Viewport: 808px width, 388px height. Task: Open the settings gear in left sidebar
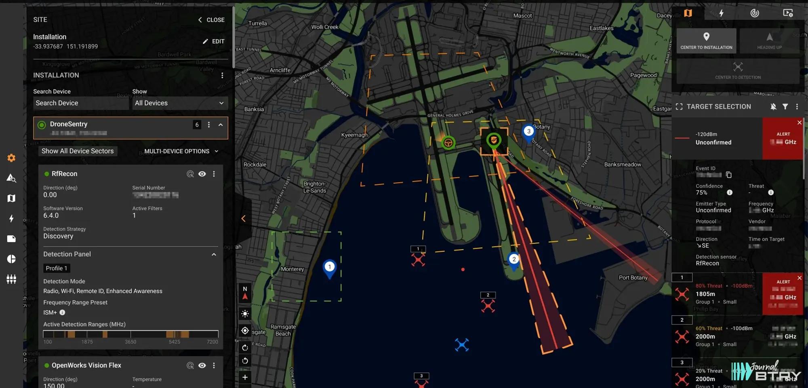(11, 158)
